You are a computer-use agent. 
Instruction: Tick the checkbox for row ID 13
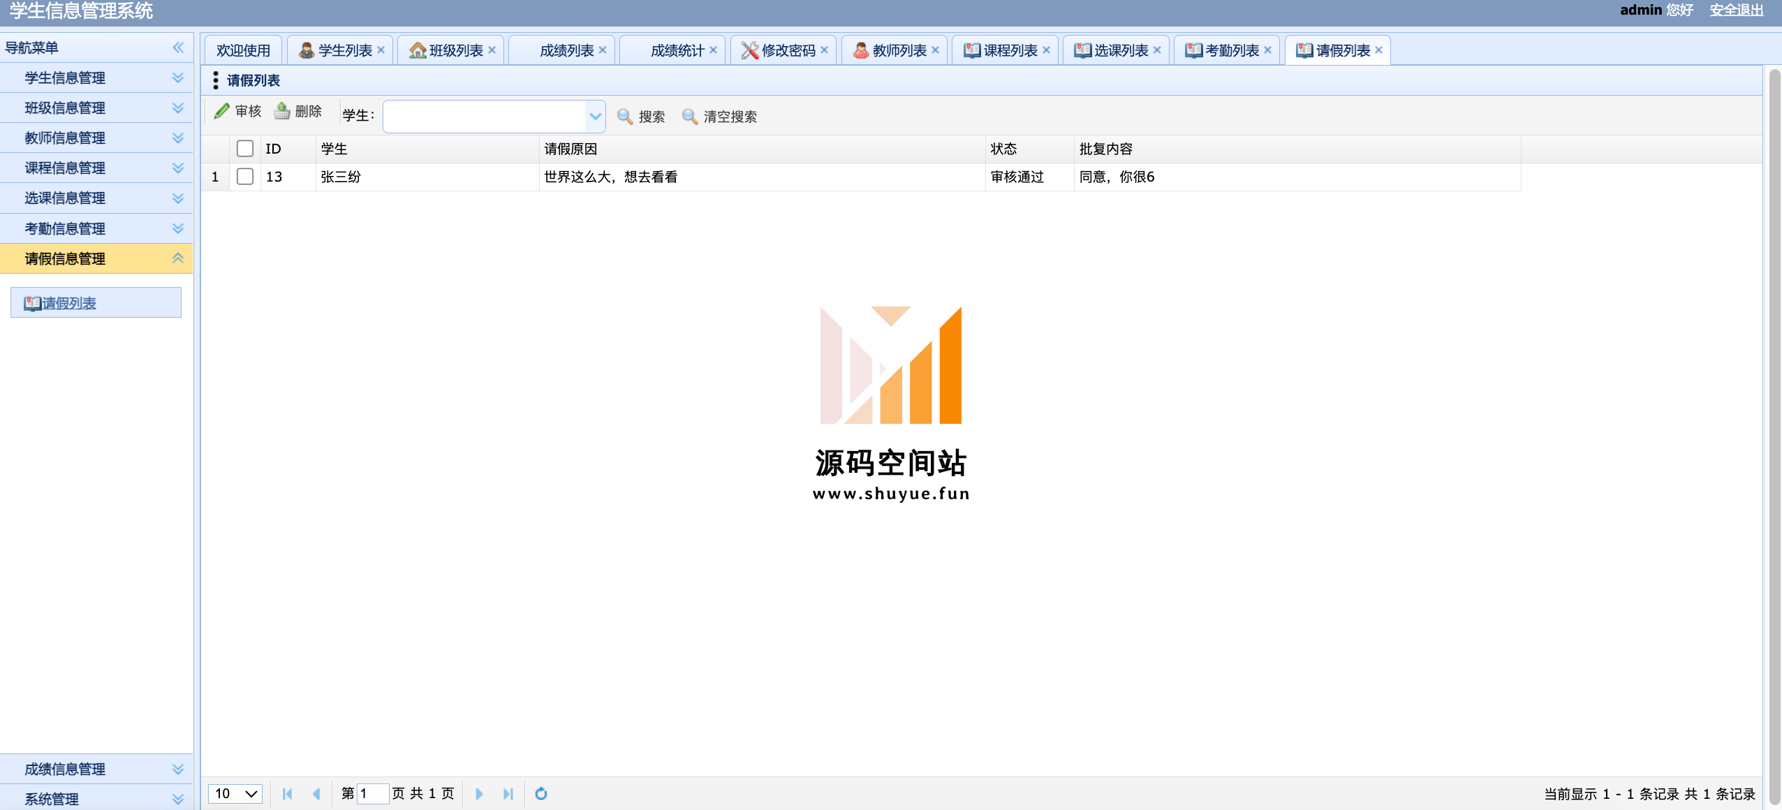click(245, 177)
